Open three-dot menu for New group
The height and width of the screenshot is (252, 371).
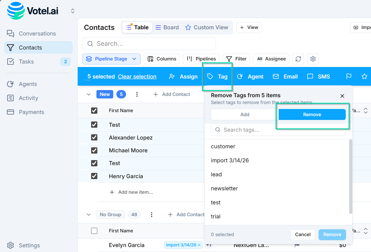(137, 94)
